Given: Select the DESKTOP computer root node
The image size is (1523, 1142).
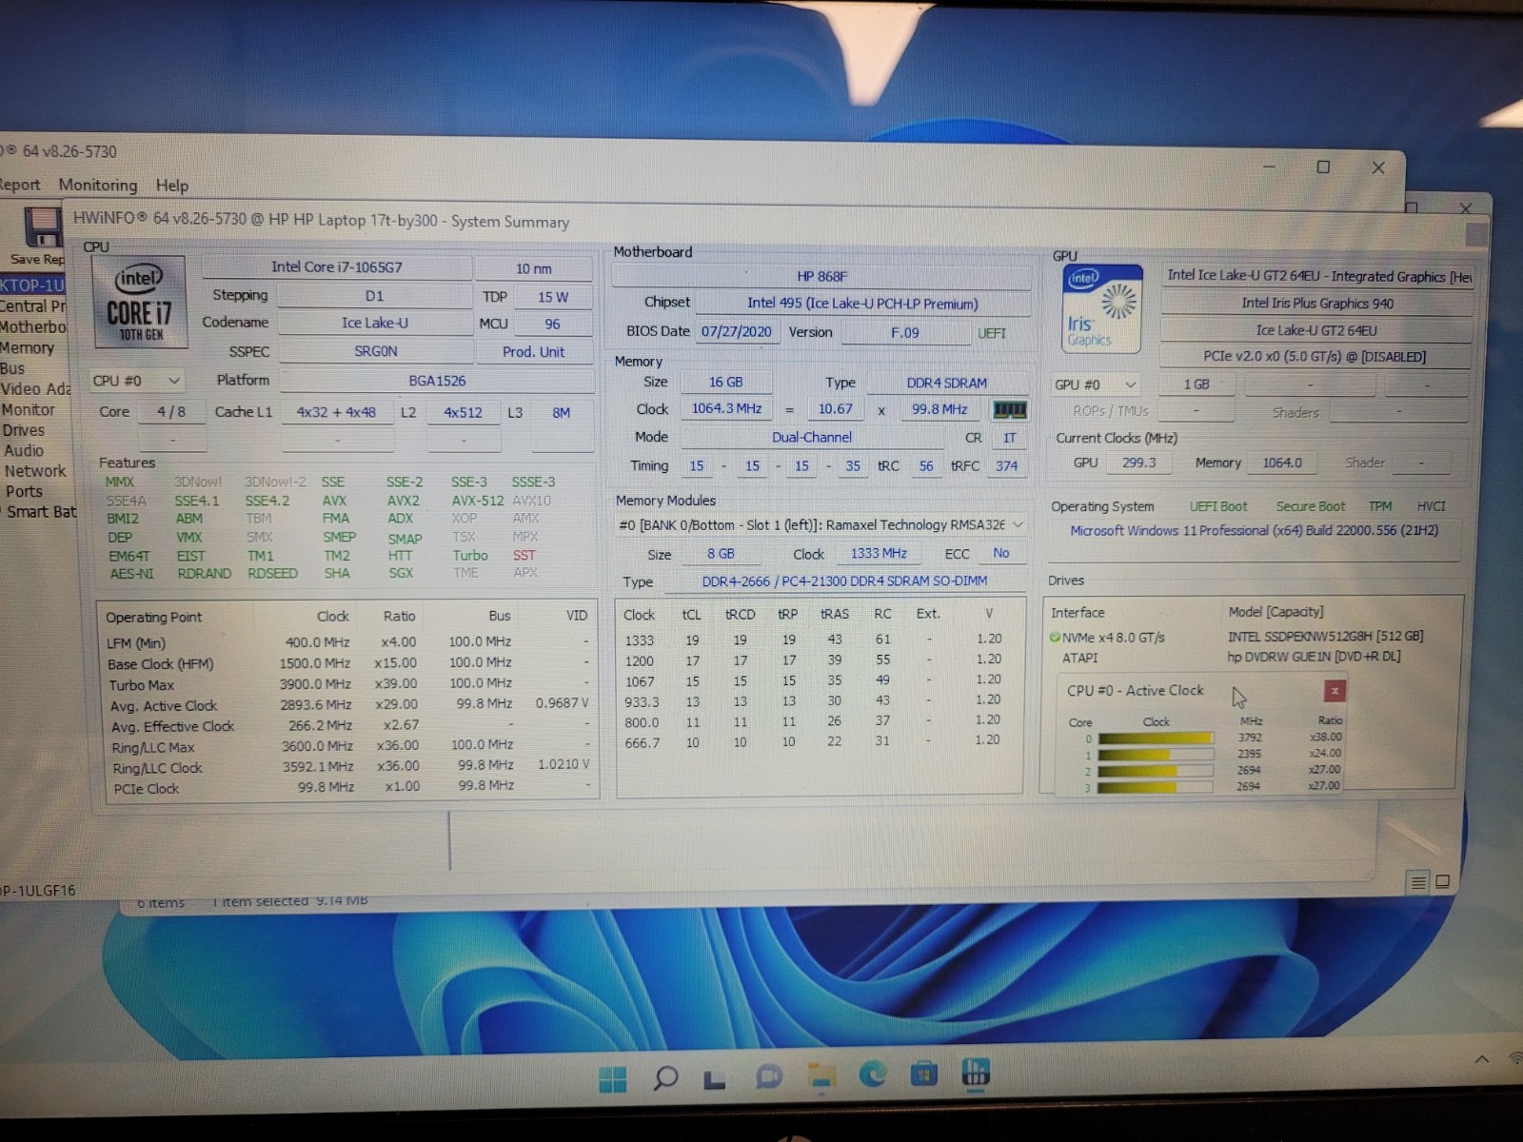Looking at the screenshot, I should click(32, 285).
